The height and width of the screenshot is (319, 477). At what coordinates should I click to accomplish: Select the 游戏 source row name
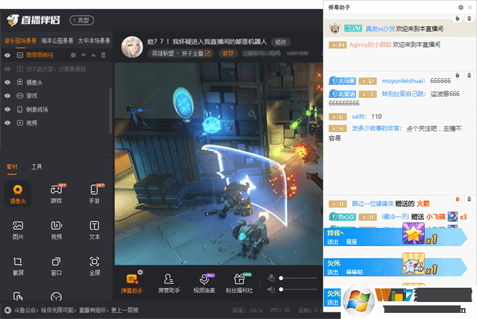click(31, 96)
